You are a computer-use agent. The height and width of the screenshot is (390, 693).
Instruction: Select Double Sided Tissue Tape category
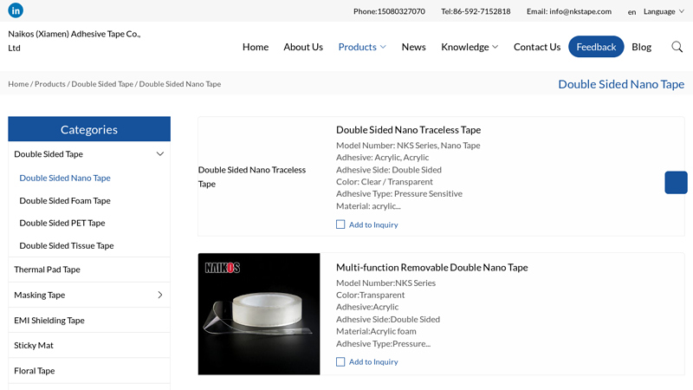[x=67, y=245]
